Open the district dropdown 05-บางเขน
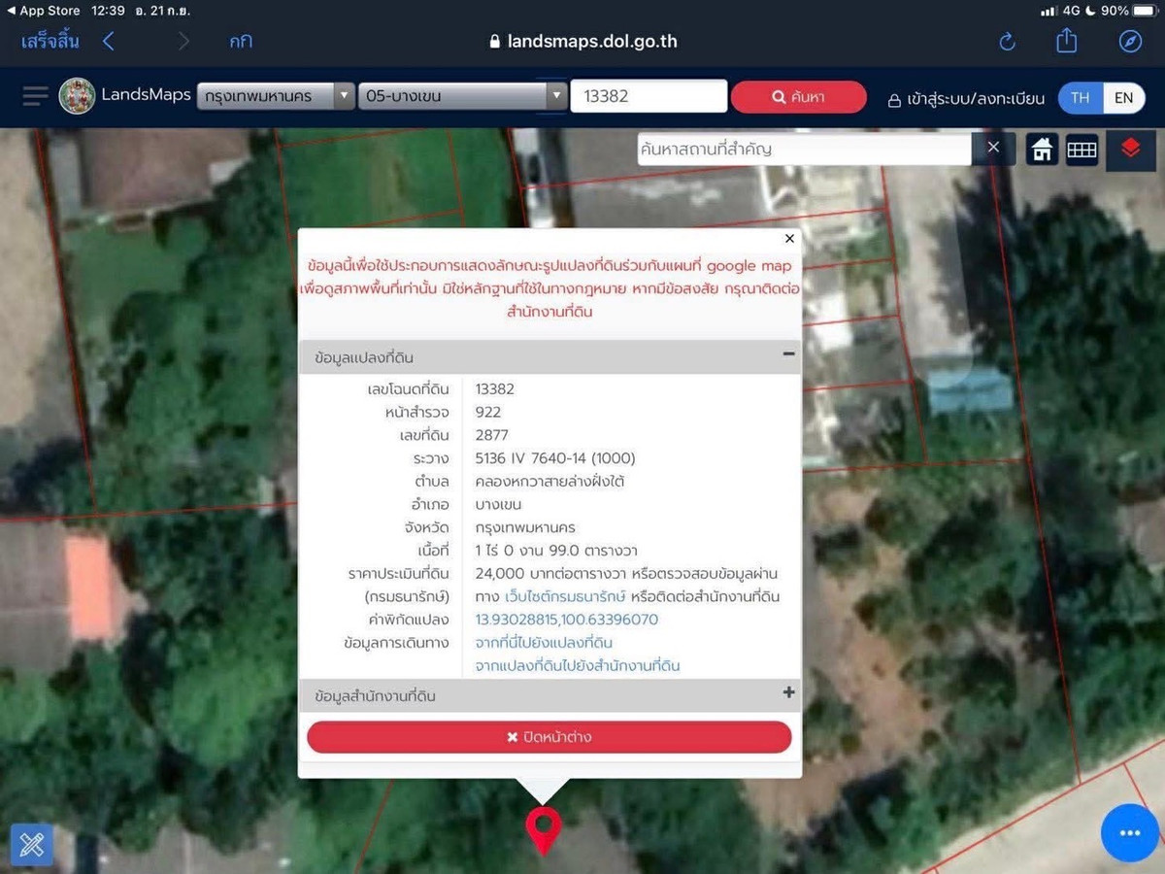The height and width of the screenshot is (874, 1165). 461,97
